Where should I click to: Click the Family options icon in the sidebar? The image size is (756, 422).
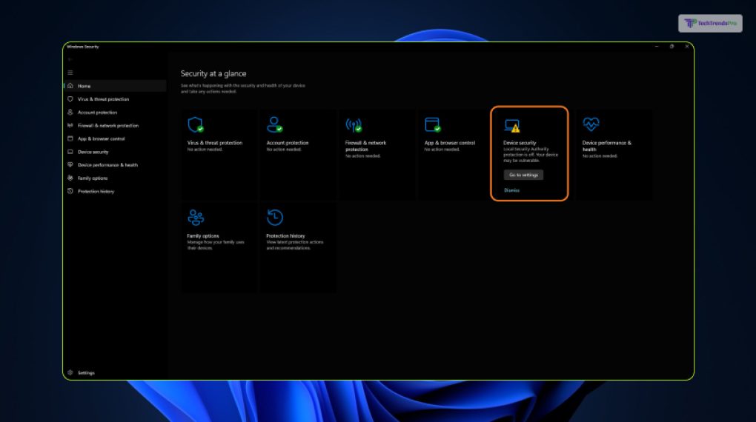(70, 178)
